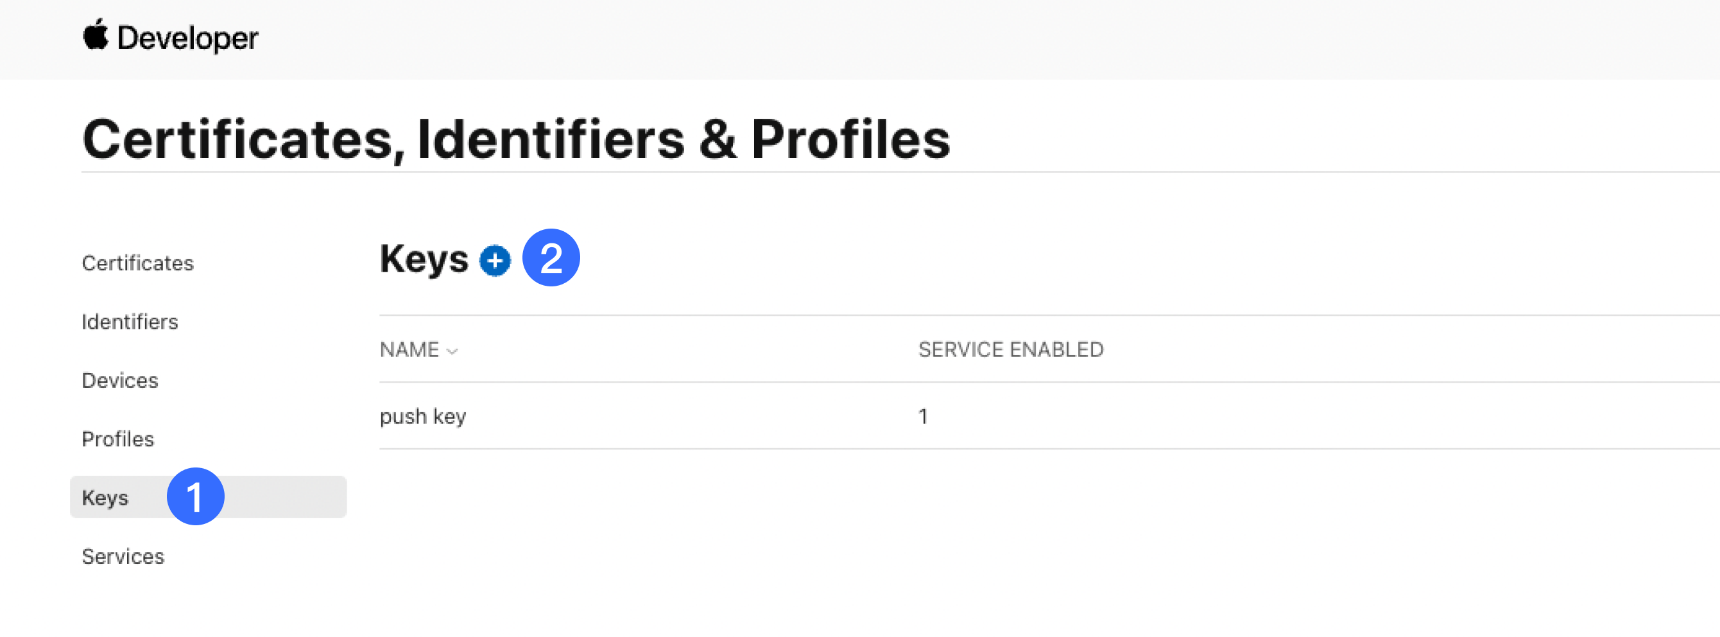This screenshot has width=1720, height=637.
Task: Click the "Keys" section heading
Action: 424,259
